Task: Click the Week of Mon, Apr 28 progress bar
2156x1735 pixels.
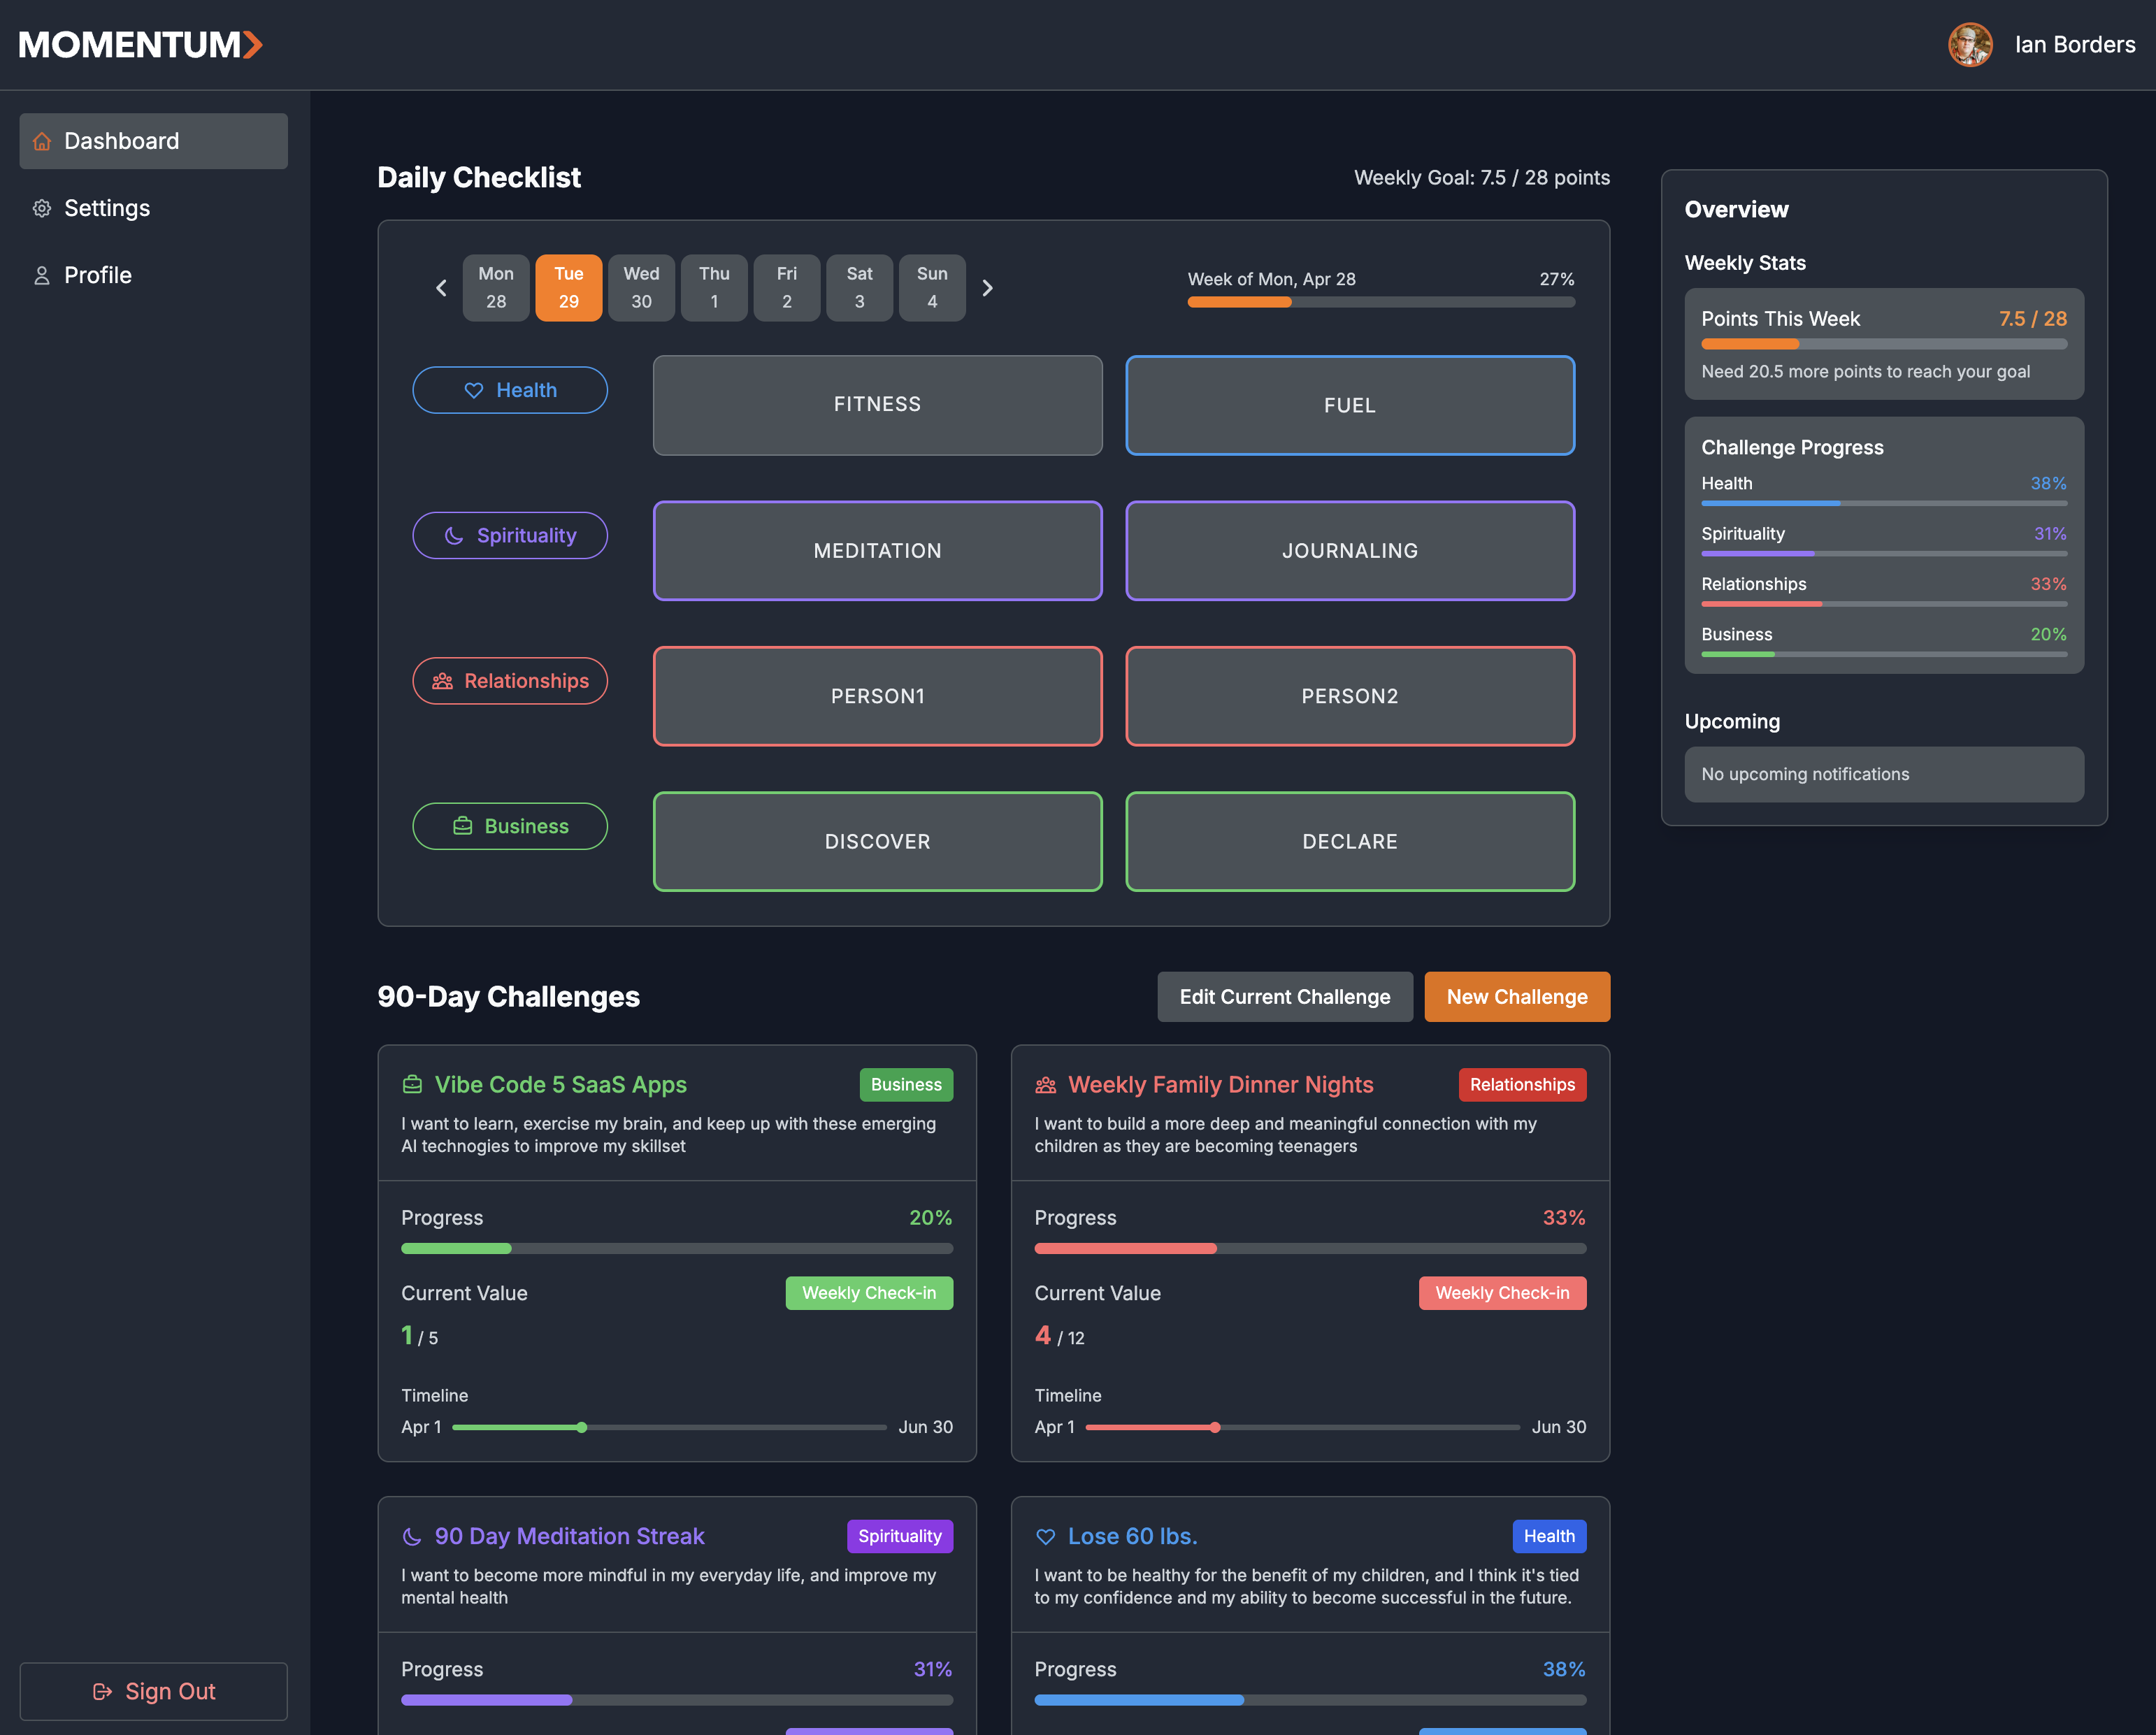Action: click(1381, 302)
